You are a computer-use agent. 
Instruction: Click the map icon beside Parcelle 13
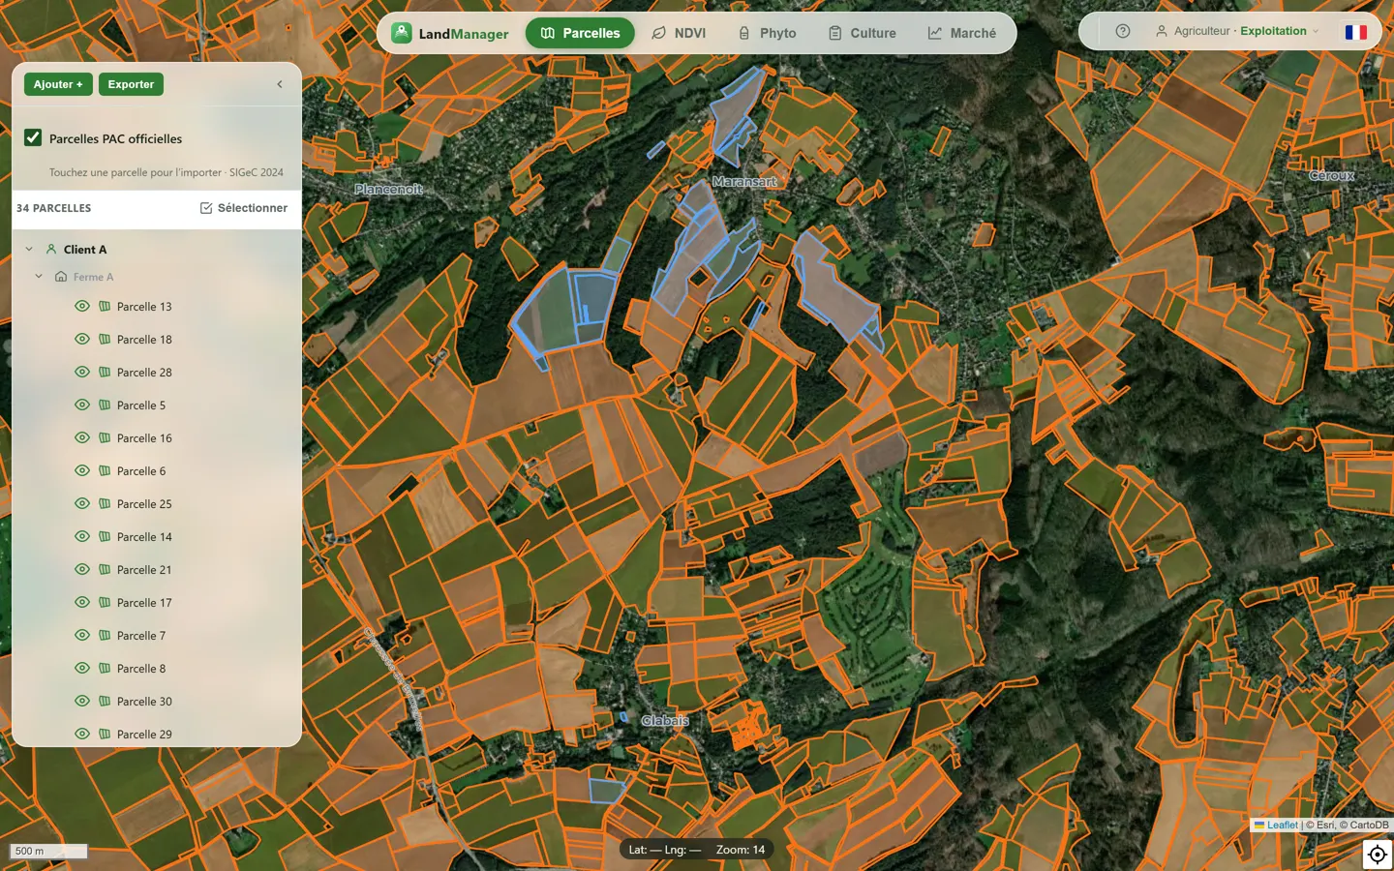[105, 306]
